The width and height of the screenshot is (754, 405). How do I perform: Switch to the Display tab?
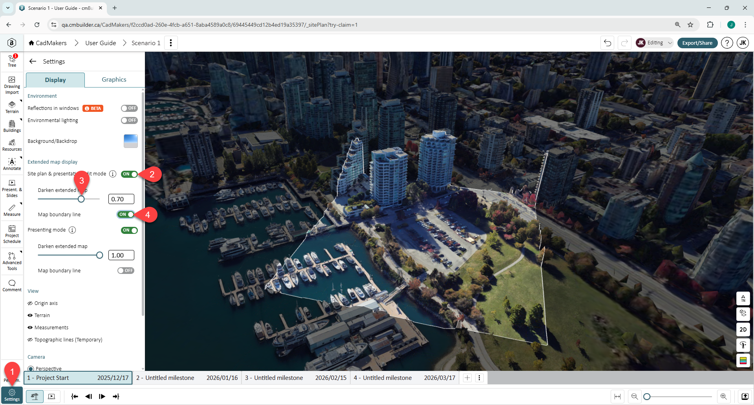tap(55, 80)
